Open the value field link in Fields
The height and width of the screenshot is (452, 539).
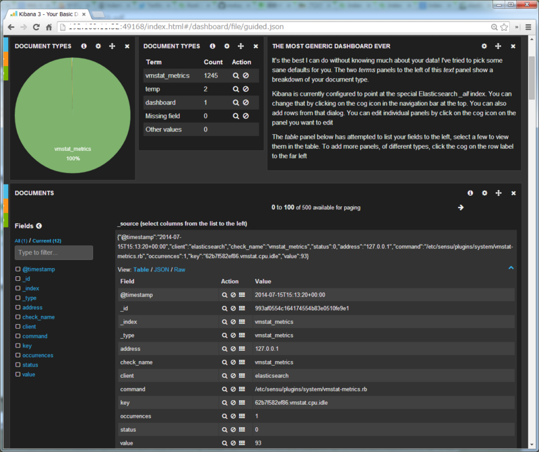point(28,375)
